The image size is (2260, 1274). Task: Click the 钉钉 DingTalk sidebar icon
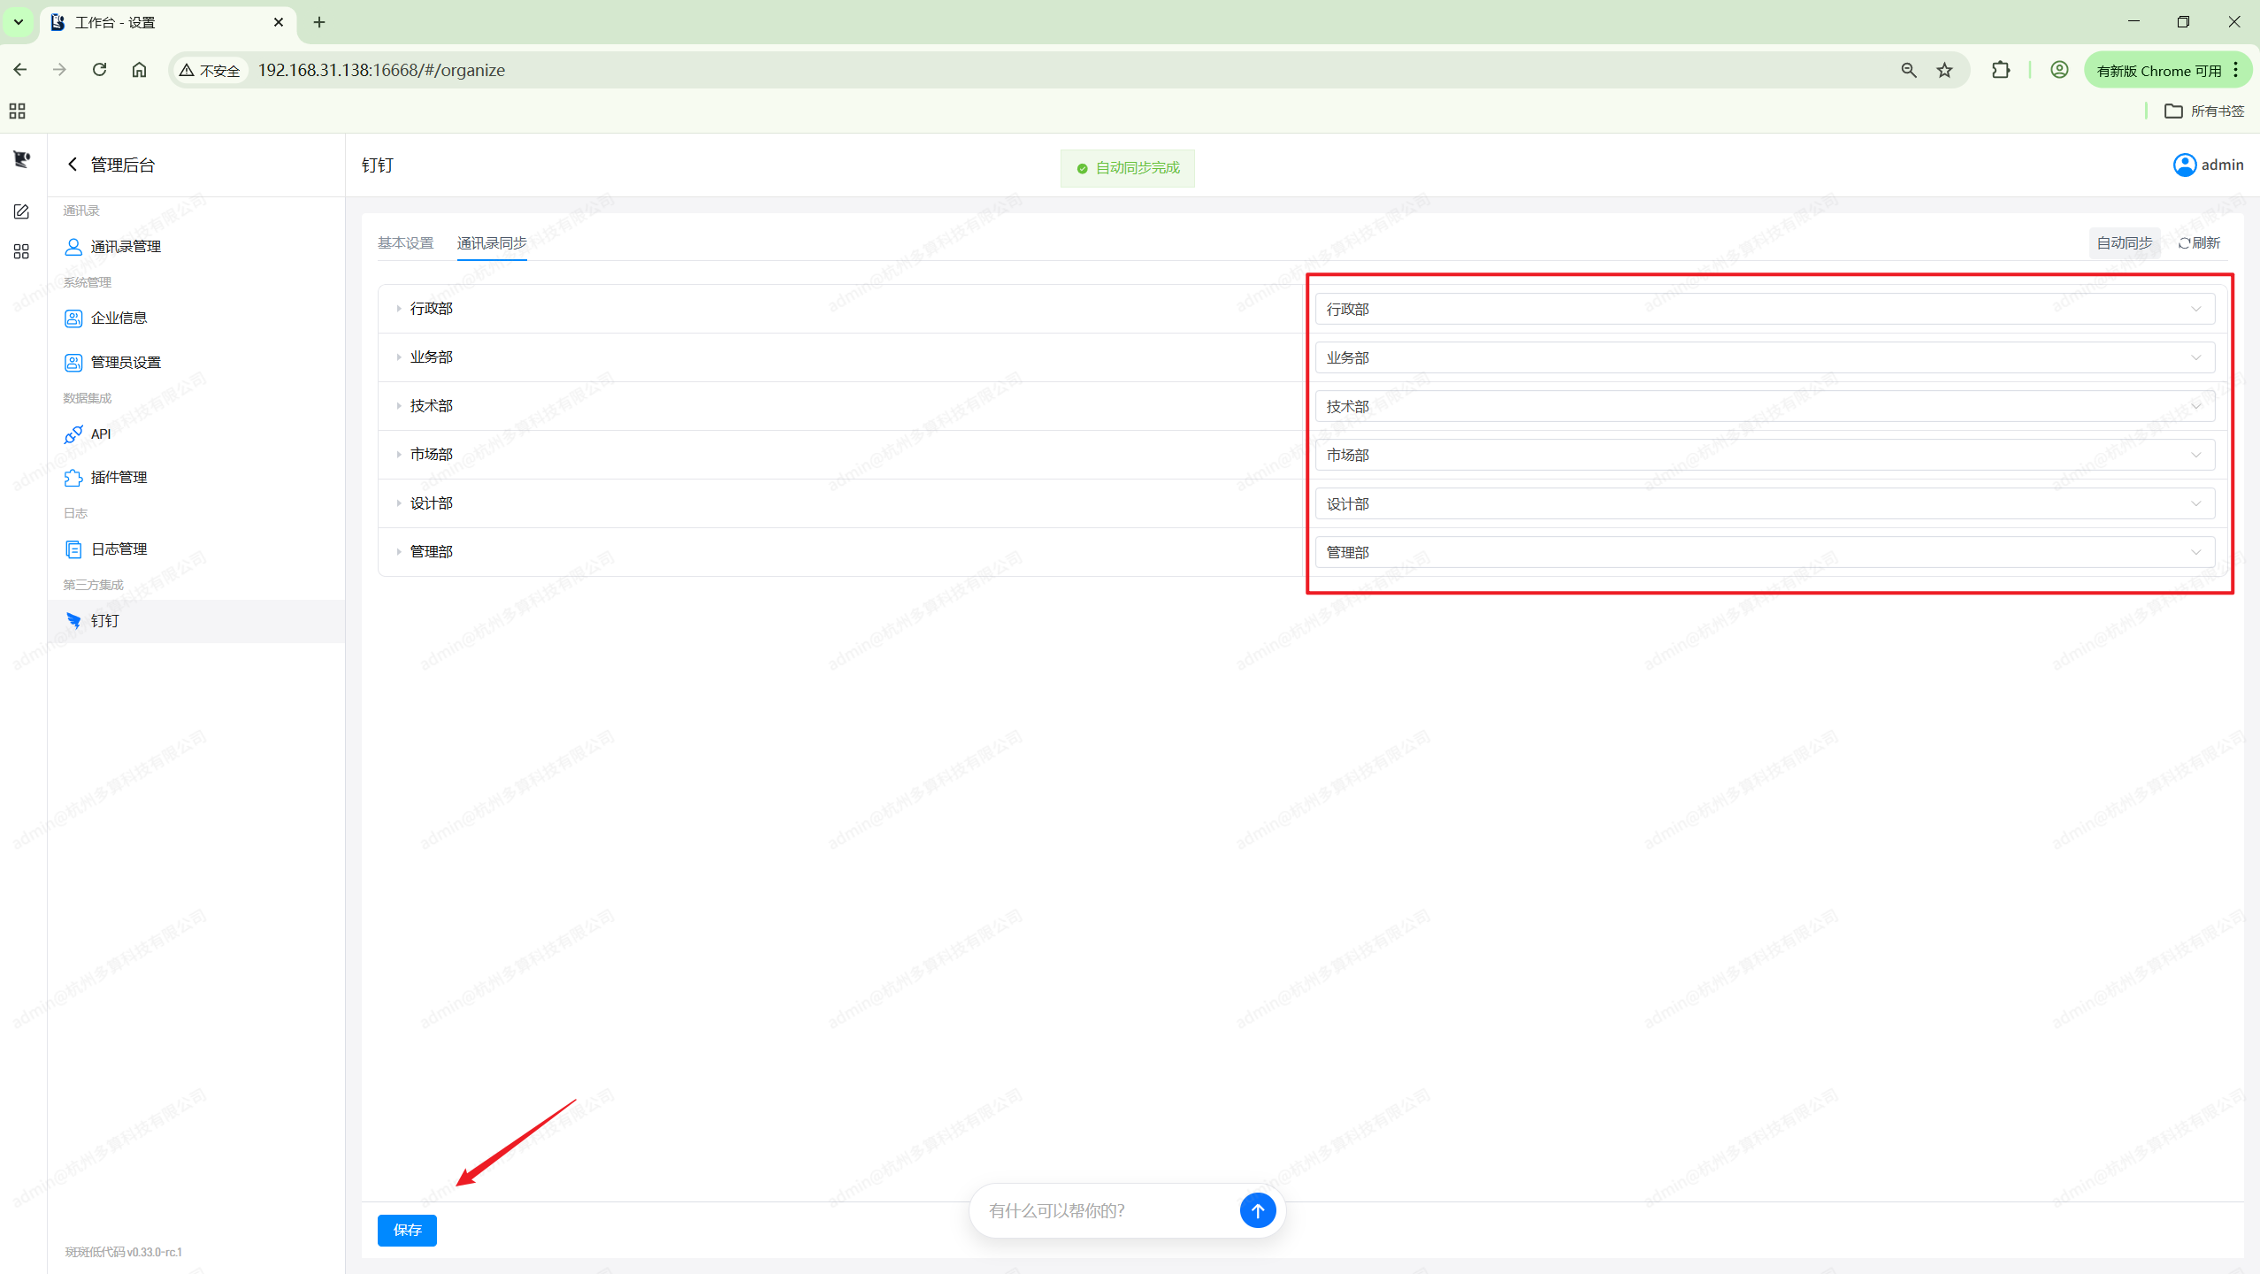coord(73,621)
